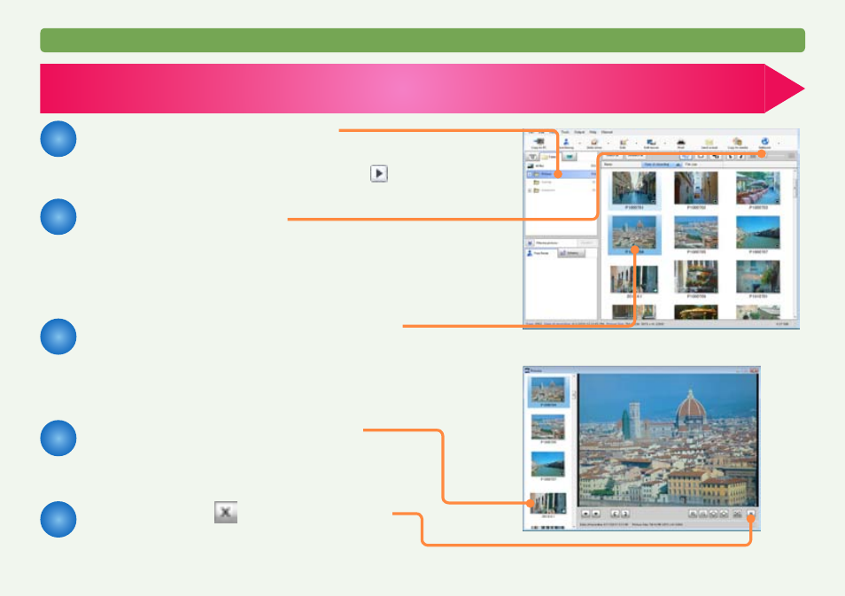Select the Category tab in filter panel

(x=571, y=253)
